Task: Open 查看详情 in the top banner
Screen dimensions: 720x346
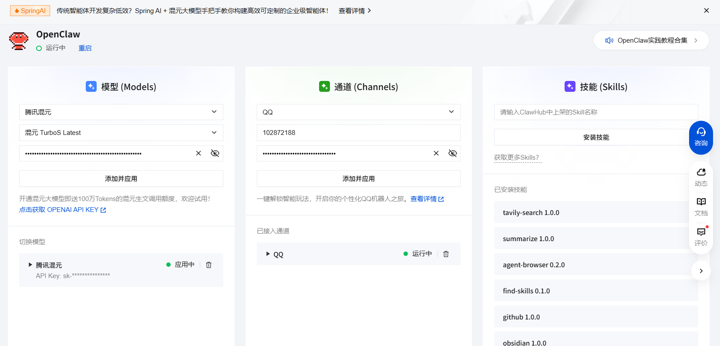Action: [x=355, y=11]
